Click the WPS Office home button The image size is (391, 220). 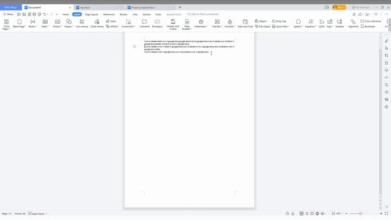click(11, 7)
